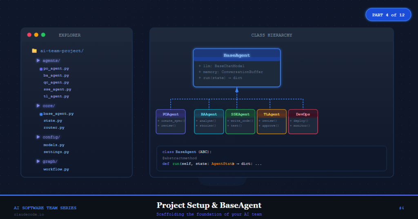Open po_agent.py file
Image resolution: width=418 pixels, height=219 pixels.
click(x=56, y=68)
